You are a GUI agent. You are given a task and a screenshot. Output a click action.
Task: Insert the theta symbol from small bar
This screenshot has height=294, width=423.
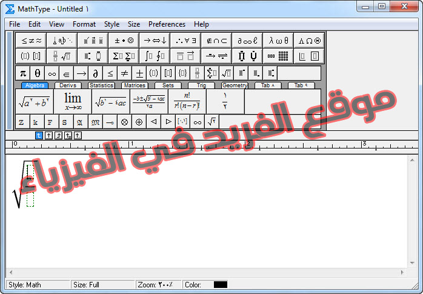click(38, 73)
